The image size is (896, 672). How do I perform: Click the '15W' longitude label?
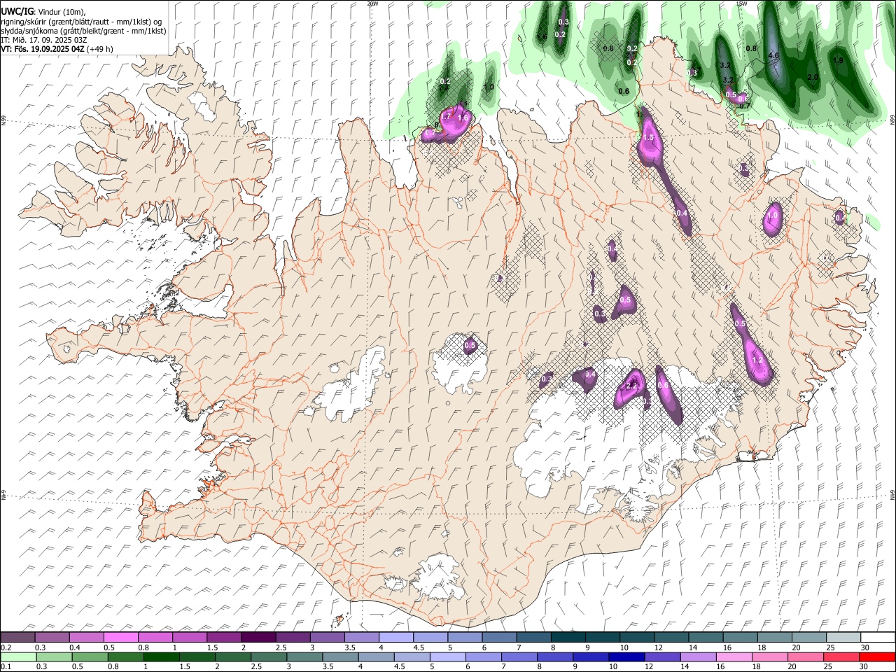coord(742,3)
